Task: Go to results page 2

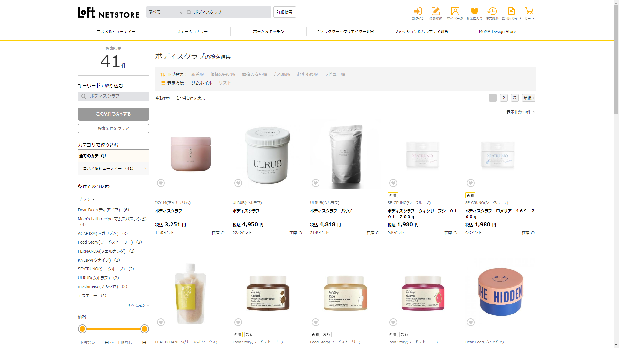Action: pos(504,98)
